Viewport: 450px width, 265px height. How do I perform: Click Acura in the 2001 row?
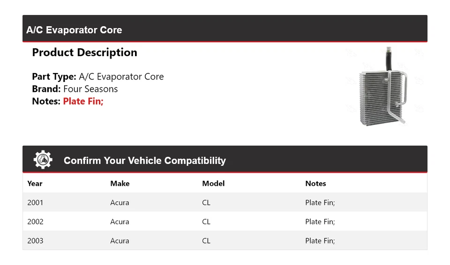[x=120, y=203]
